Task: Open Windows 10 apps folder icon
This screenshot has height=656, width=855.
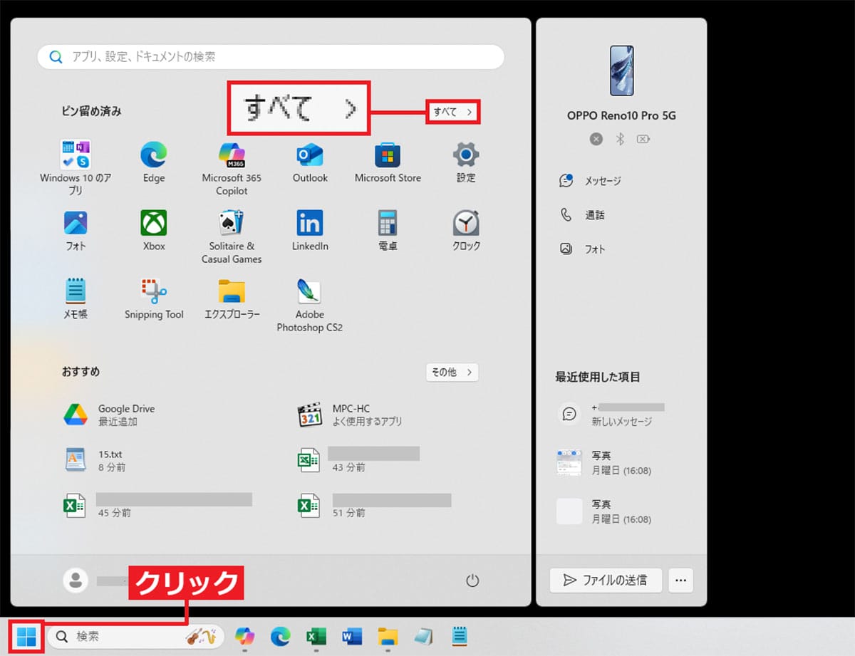Action: click(x=76, y=155)
